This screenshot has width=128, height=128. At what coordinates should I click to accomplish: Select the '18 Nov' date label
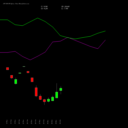(11, 122)
